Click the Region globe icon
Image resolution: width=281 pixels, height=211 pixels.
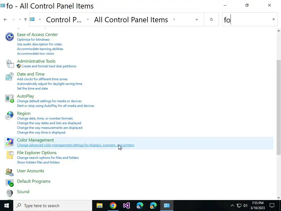point(10,116)
